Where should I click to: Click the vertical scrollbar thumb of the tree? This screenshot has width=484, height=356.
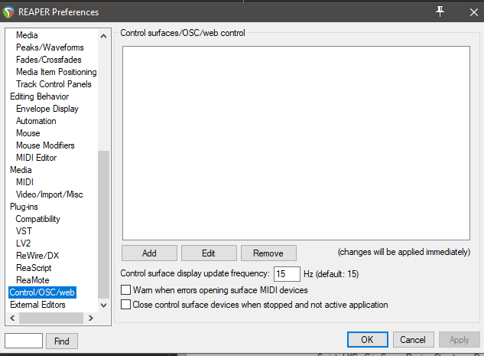point(104,224)
